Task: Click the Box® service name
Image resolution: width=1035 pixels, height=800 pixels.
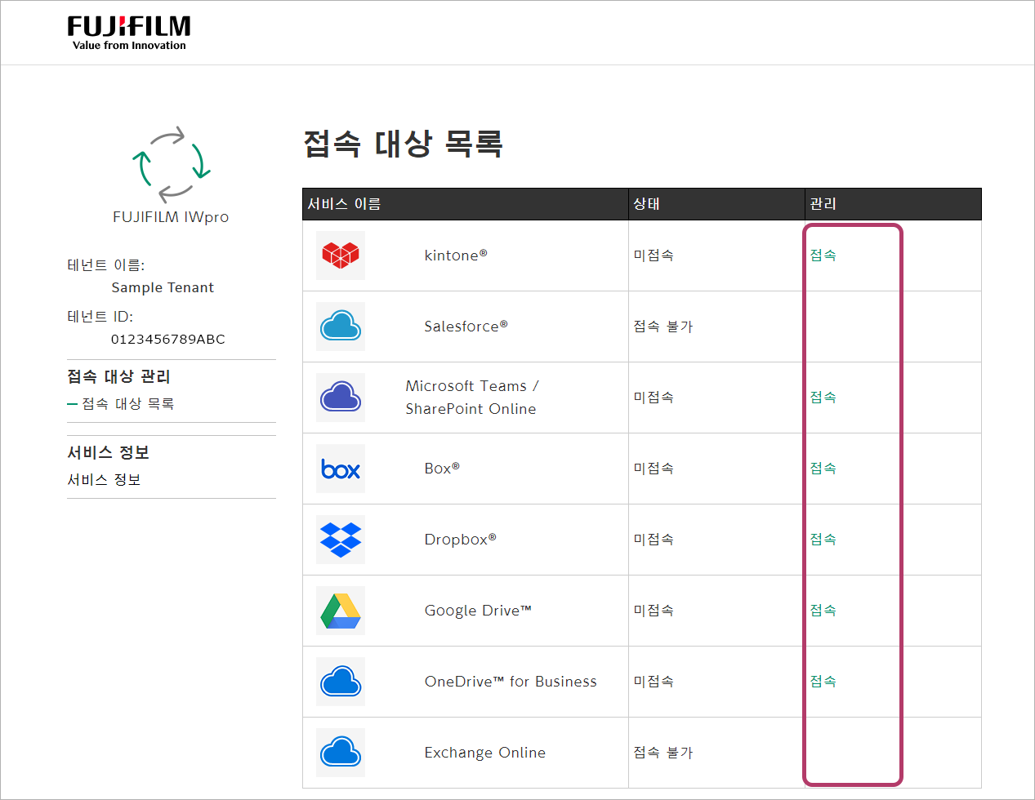Action: [x=442, y=469]
